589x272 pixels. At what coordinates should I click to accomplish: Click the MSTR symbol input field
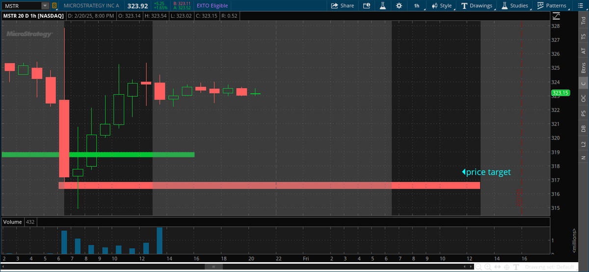click(x=21, y=6)
